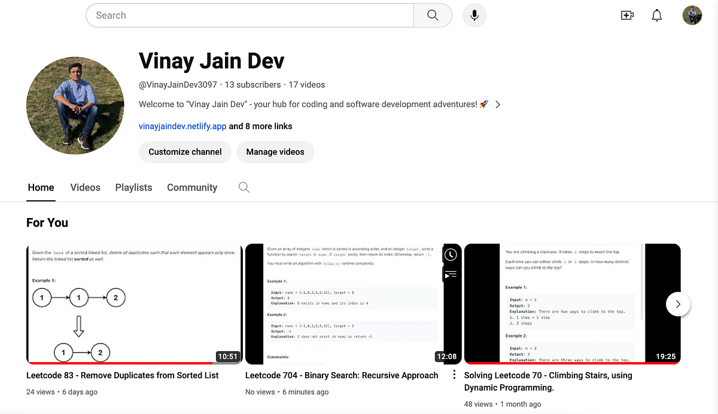The width and height of the screenshot is (718, 414).
Task: Click the 'For You' section heading
Action: coord(47,223)
